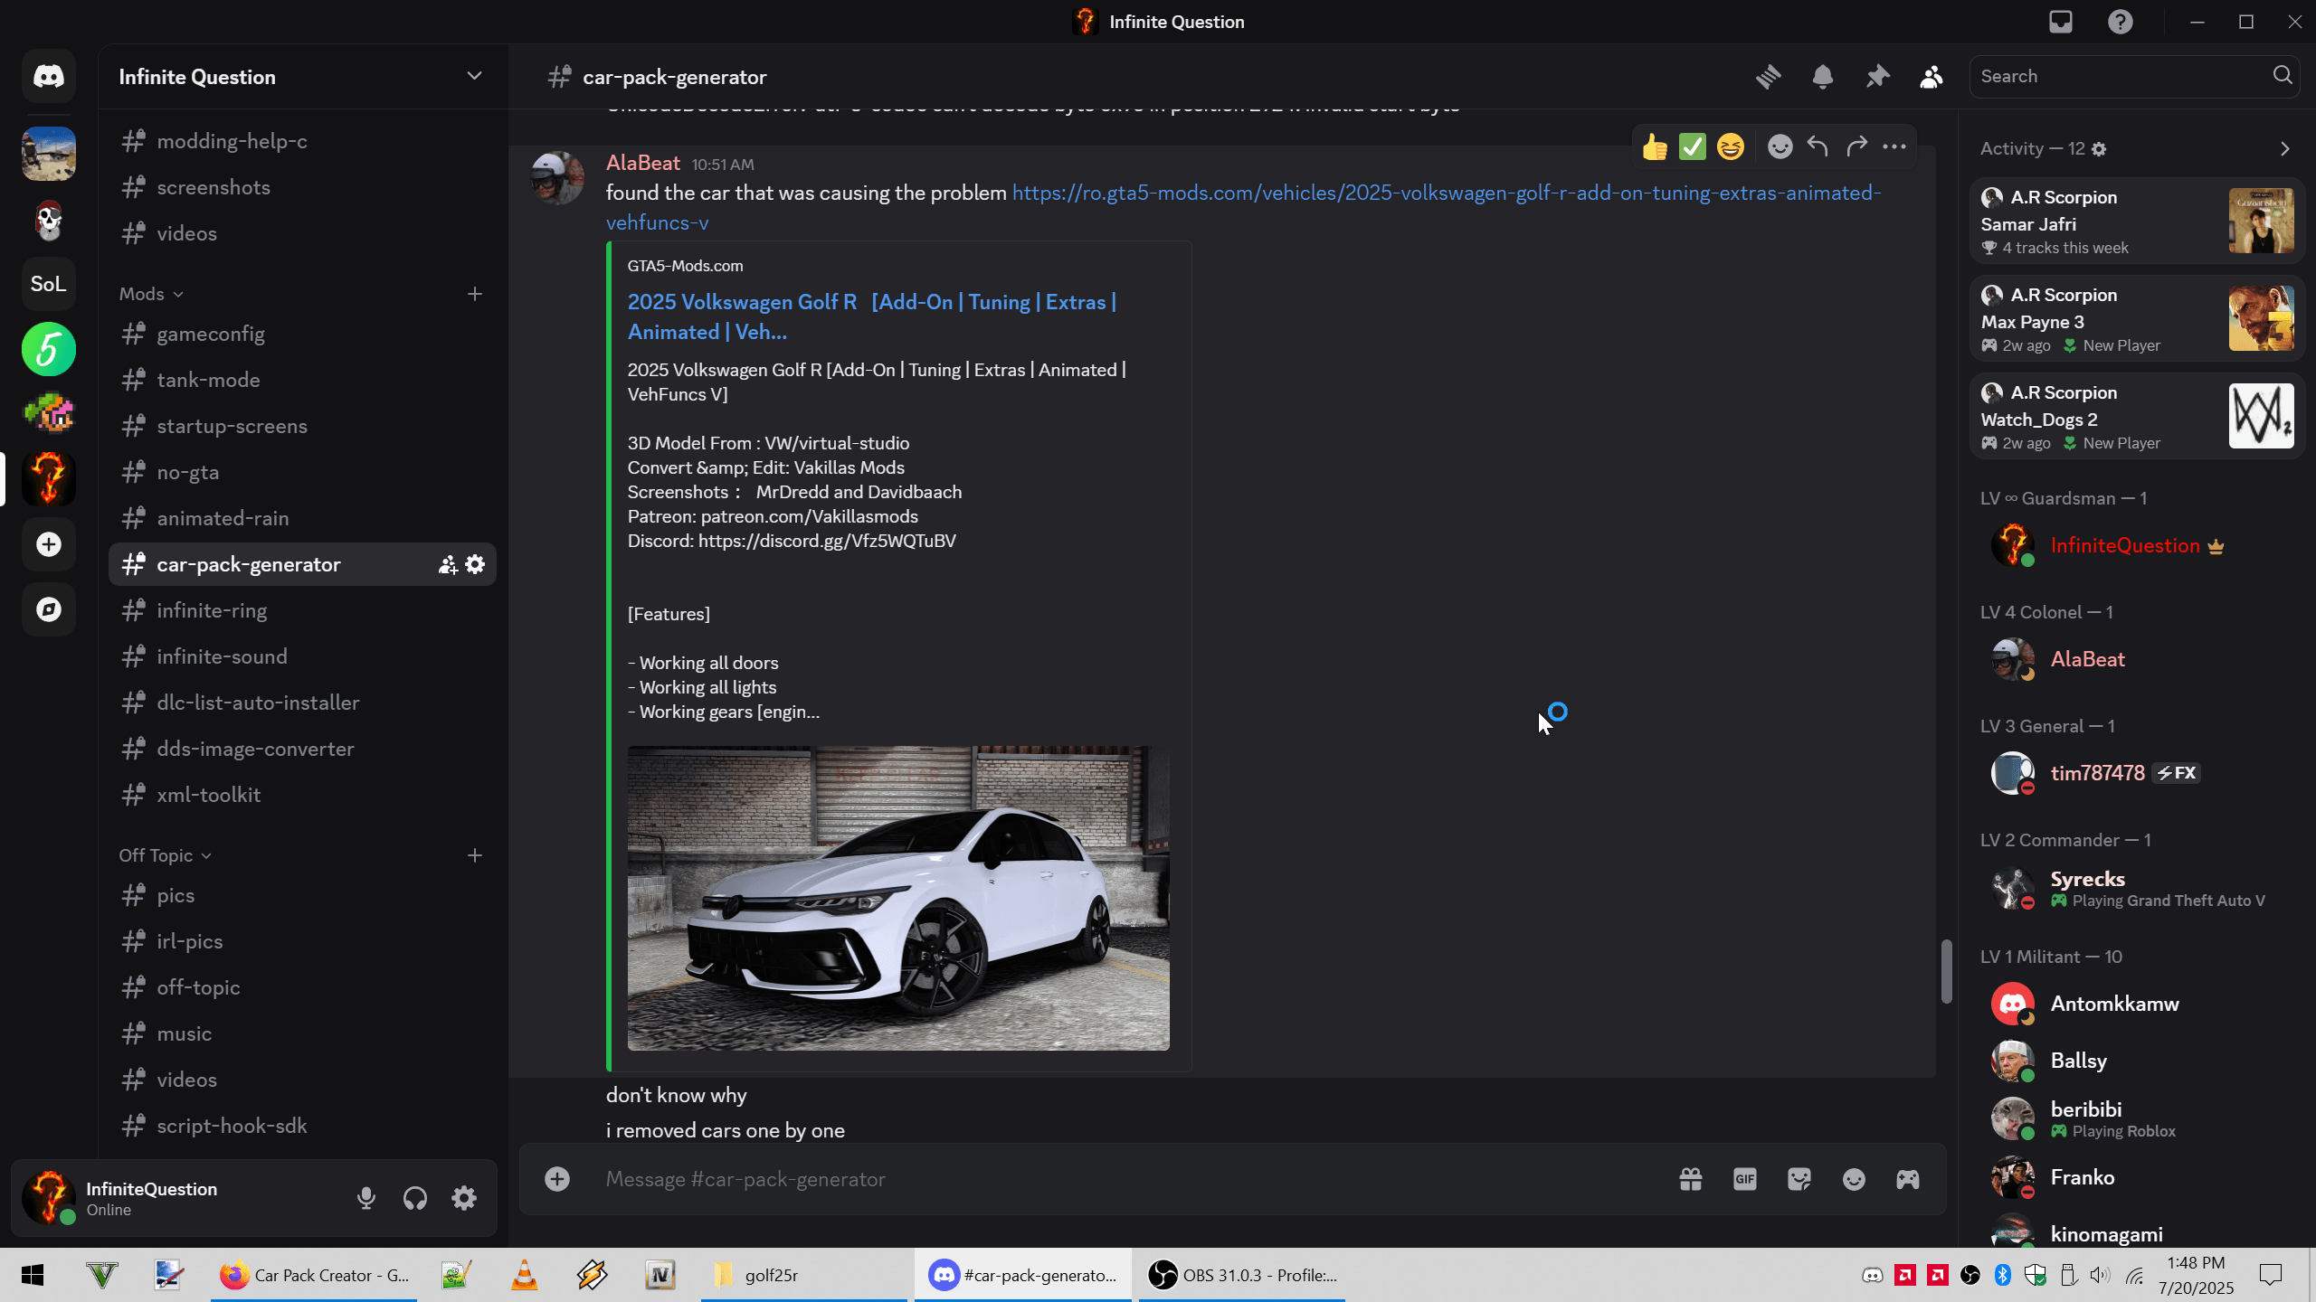Toggle member list icon
This screenshot has height=1302, width=2316.
pos(1932,77)
